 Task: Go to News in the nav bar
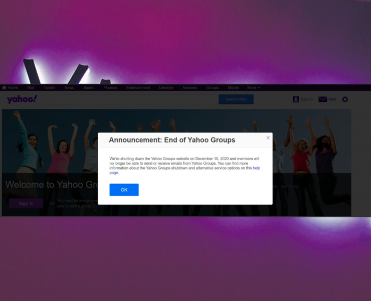click(x=69, y=88)
